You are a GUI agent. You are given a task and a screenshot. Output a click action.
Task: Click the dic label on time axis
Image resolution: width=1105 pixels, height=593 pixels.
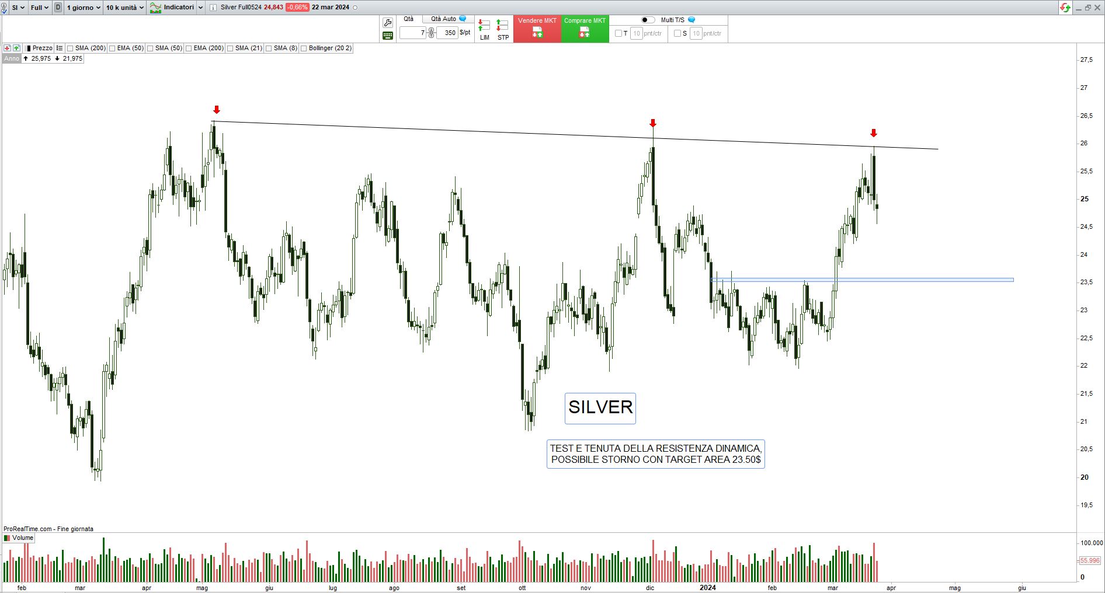click(x=650, y=588)
